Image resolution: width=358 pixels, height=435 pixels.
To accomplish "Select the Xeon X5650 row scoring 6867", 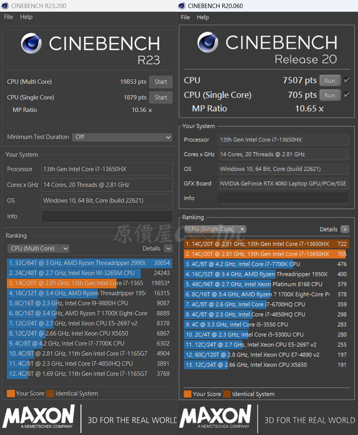I will coord(89,334).
